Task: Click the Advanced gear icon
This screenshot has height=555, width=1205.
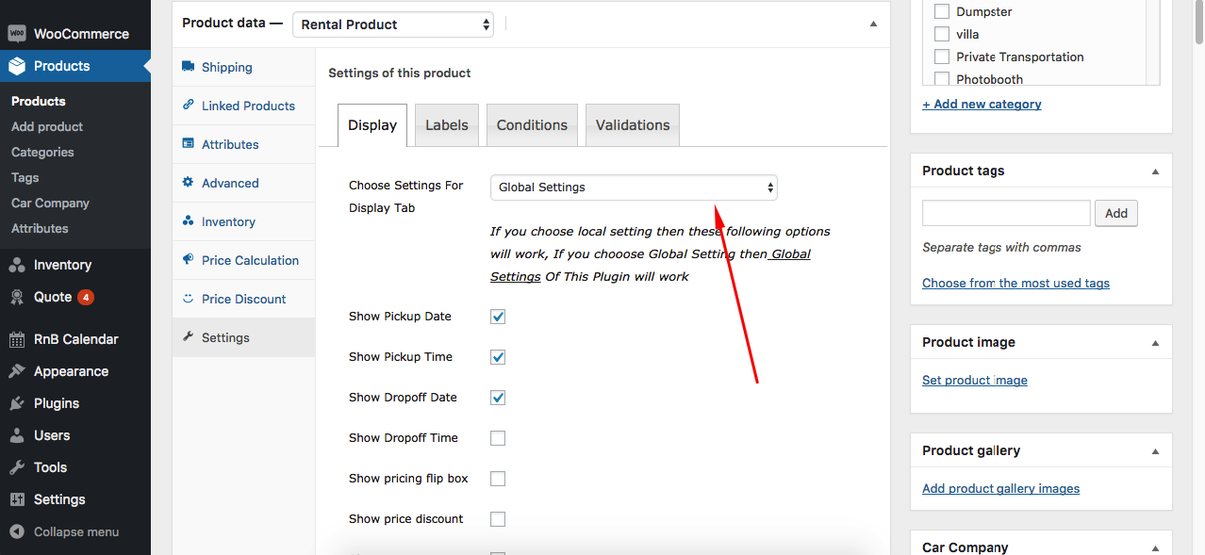Action: 188,183
